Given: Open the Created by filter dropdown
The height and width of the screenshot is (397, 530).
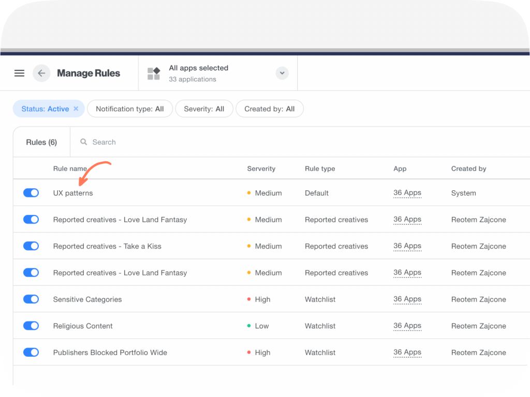Looking at the screenshot, I should [x=269, y=109].
